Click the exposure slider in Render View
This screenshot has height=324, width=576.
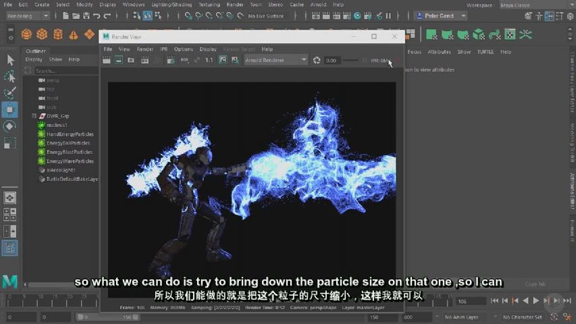(x=349, y=60)
